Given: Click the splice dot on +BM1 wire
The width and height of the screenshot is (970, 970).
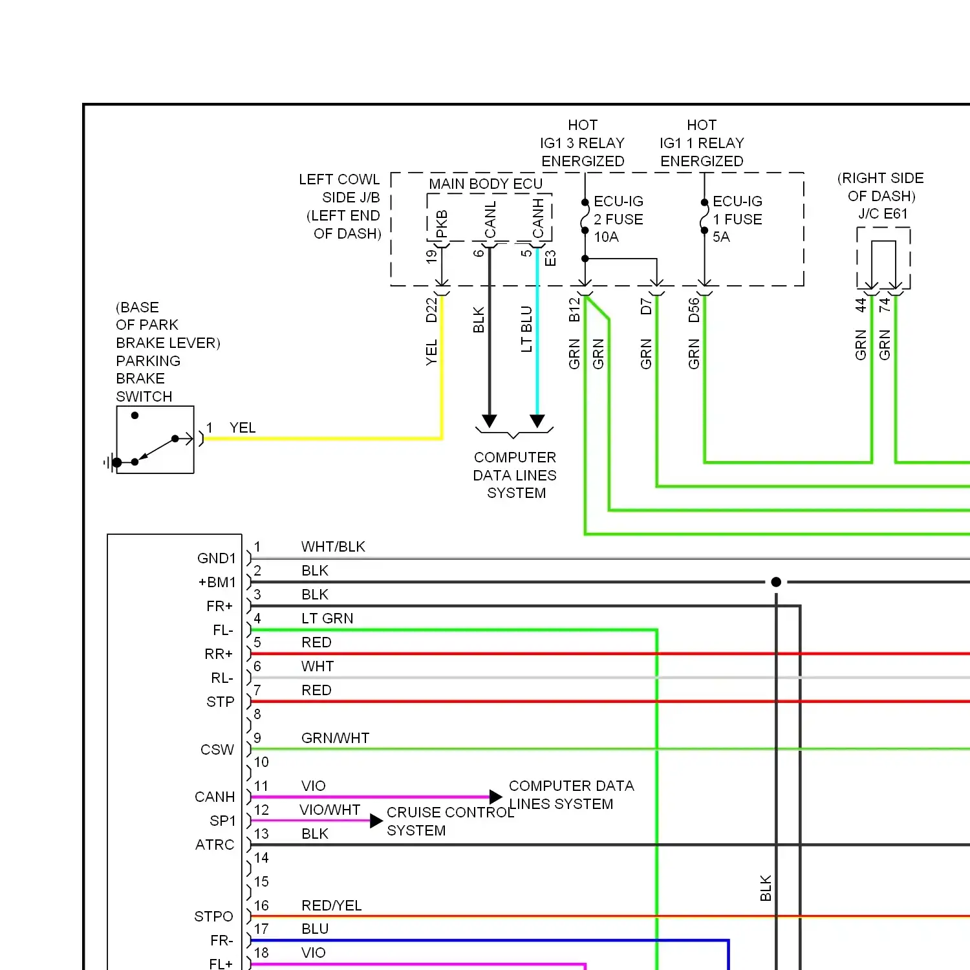Looking at the screenshot, I should [776, 582].
